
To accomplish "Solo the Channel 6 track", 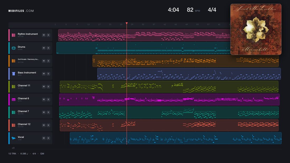I will (48, 100).
